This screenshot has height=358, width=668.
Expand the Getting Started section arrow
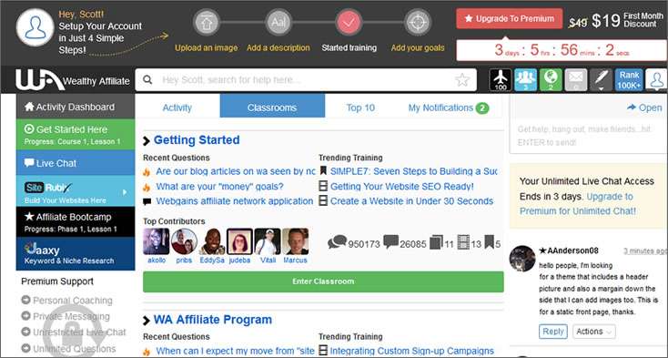tap(147, 140)
